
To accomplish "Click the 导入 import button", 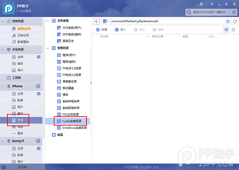I will point(120,30).
